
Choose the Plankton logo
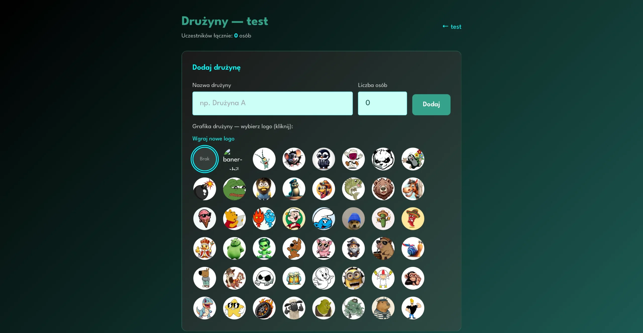(x=264, y=159)
